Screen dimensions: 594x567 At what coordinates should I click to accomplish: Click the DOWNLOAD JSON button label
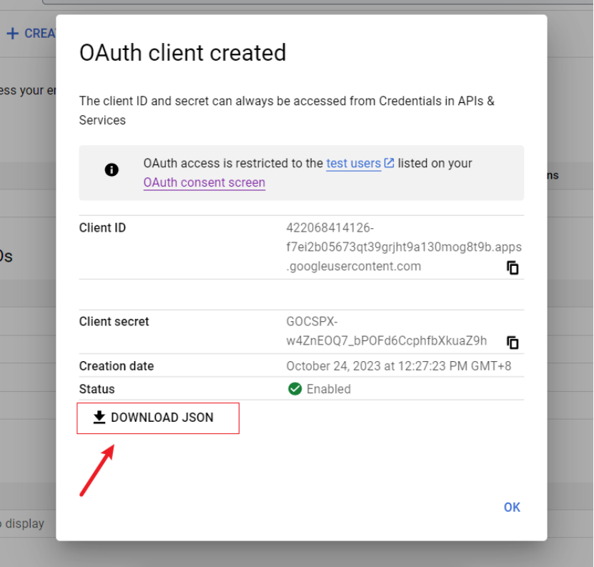click(162, 418)
